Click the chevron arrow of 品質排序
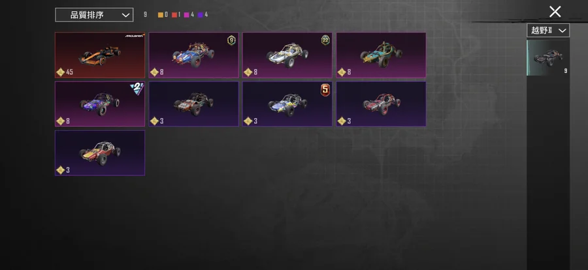 tap(126, 16)
